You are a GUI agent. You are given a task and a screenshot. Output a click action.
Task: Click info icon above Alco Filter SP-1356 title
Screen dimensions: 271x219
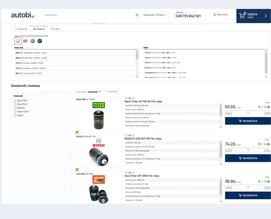pyautogui.click(x=126, y=172)
